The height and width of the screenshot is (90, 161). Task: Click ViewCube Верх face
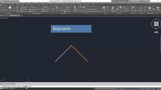click(156, 24)
